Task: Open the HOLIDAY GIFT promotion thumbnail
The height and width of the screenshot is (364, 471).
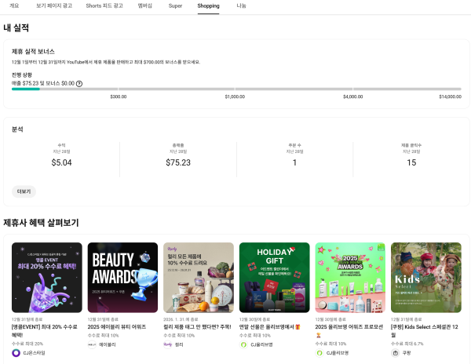Action: point(274,277)
